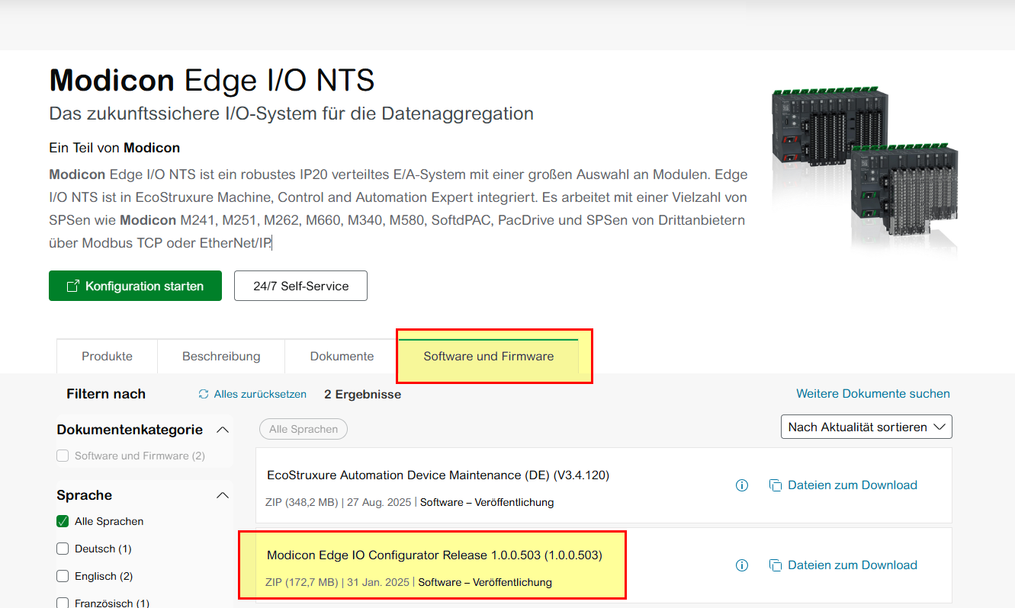Tick the Software und Firmware (2) category checkbox
1015x608 pixels.
(63, 456)
